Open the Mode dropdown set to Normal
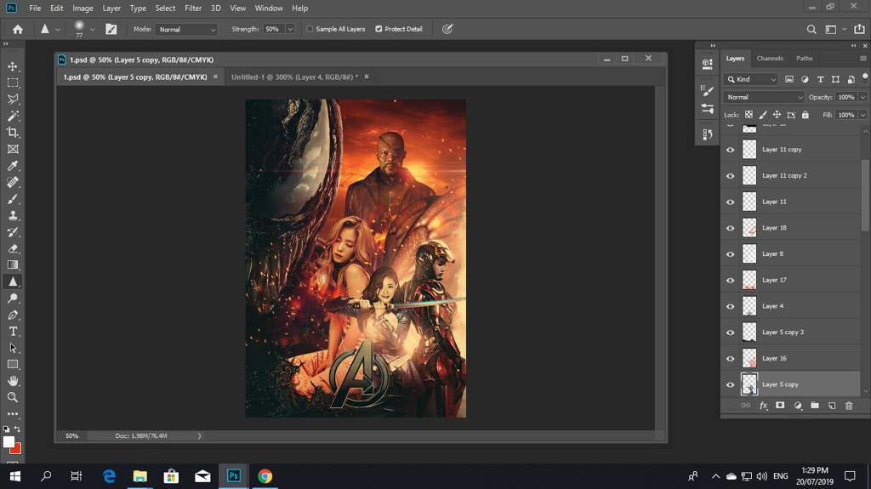This screenshot has width=871, height=489. coord(186,30)
